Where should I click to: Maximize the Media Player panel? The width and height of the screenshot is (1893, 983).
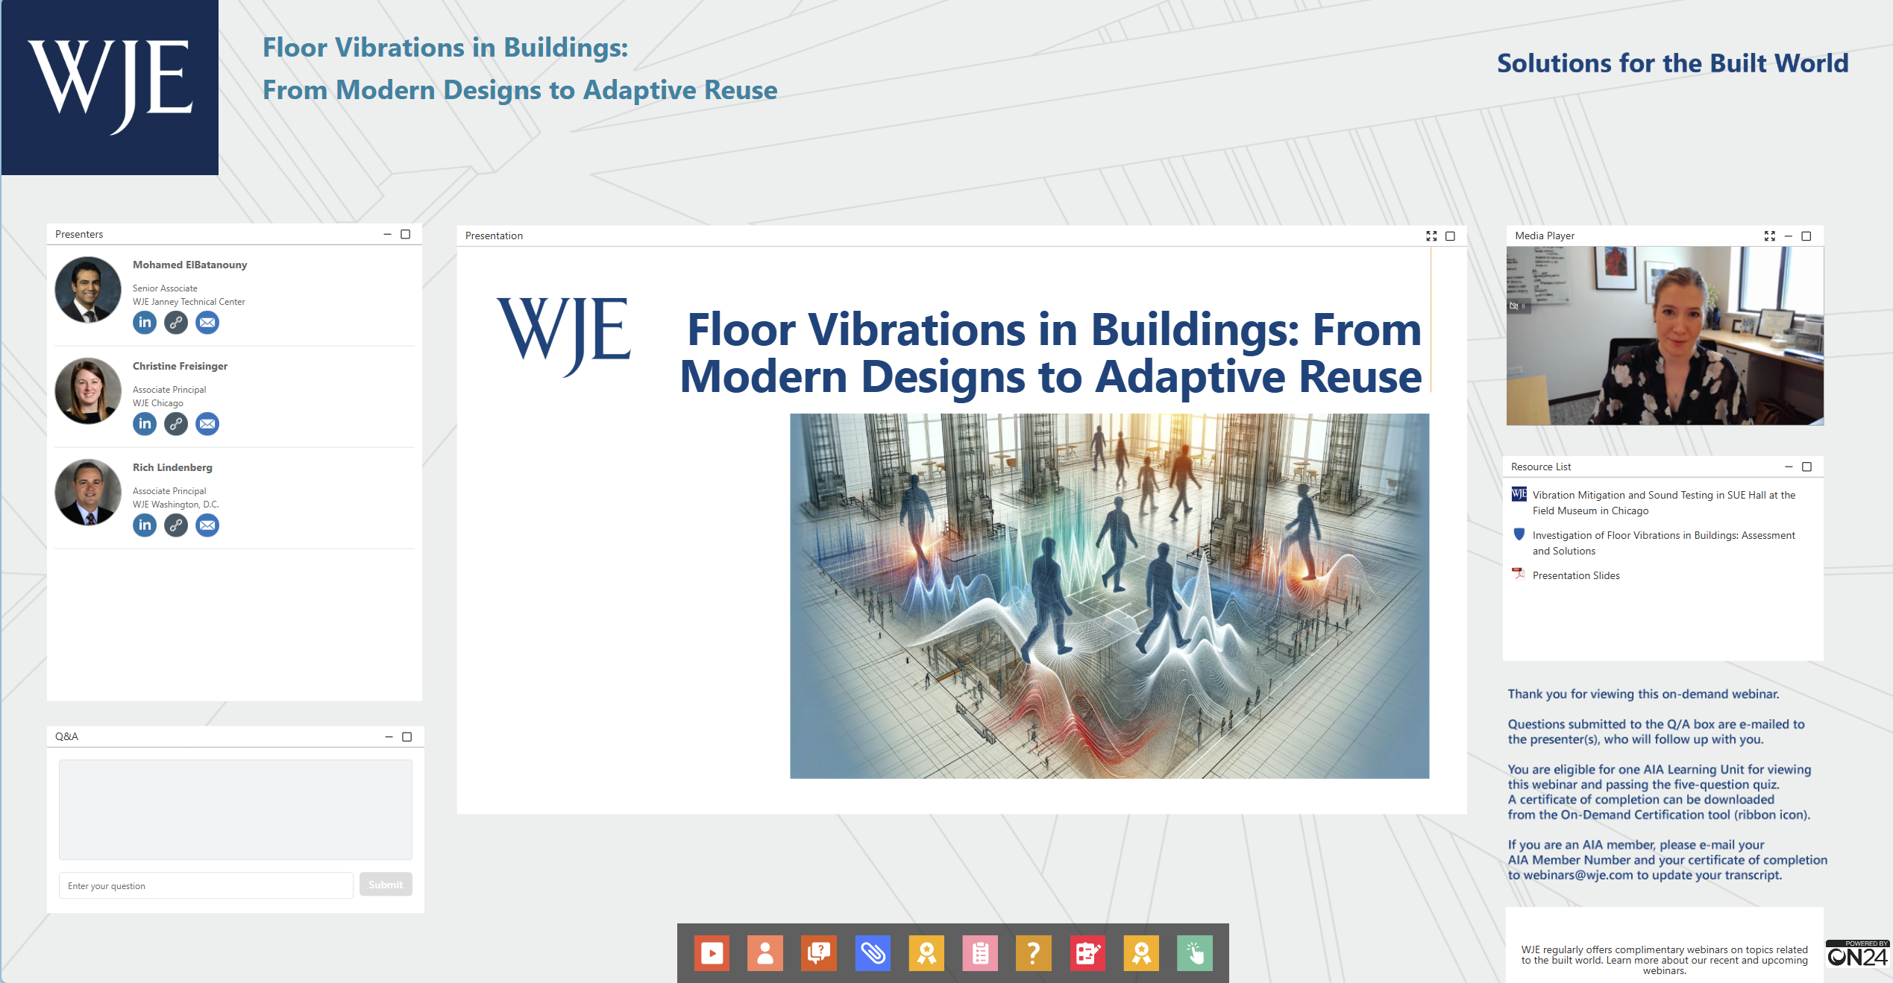[x=1806, y=236]
